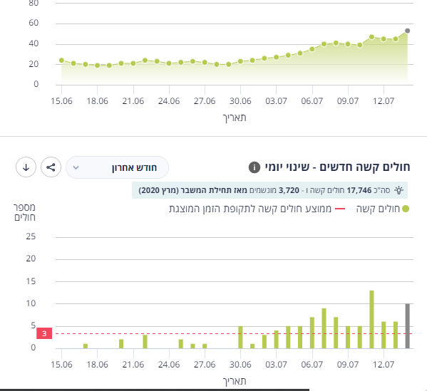Viewport: 427px width, 391px height.
Task: Click the תאריך axis title below bar chart
Action: (x=235, y=381)
